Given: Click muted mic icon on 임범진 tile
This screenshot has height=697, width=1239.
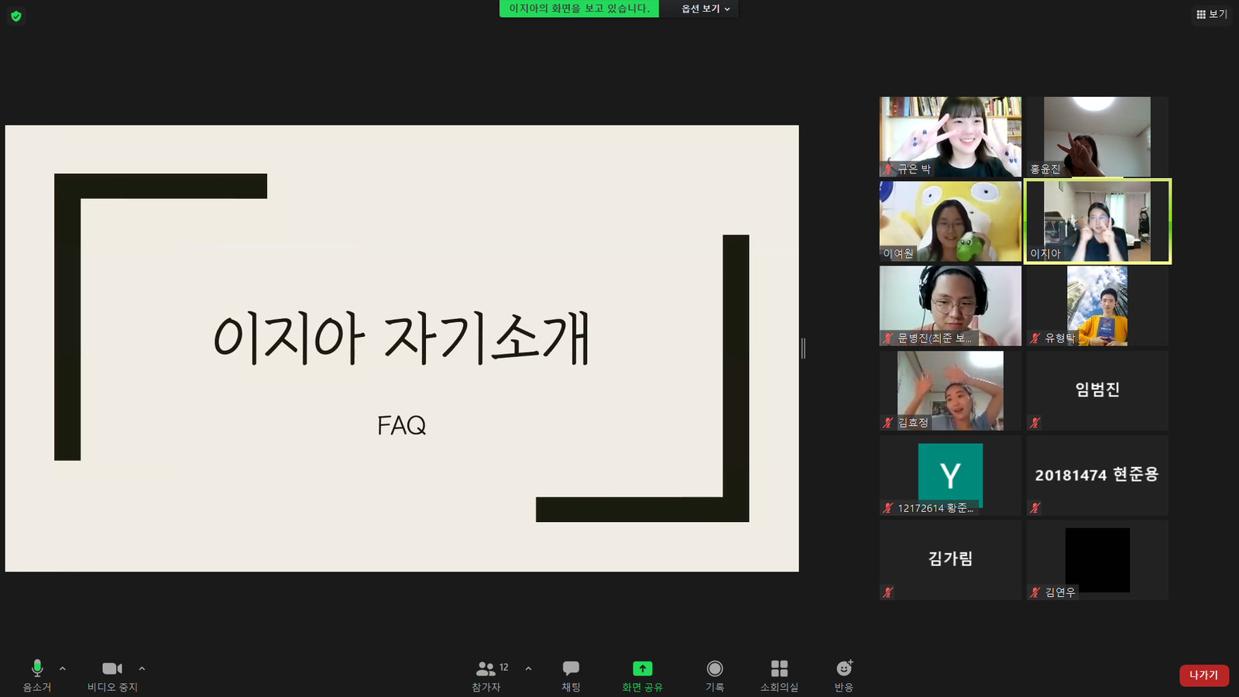Looking at the screenshot, I should (x=1035, y=423).
